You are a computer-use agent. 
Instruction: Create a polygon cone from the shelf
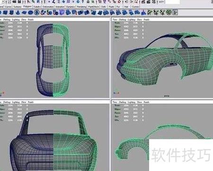click(x=18, y=12)
